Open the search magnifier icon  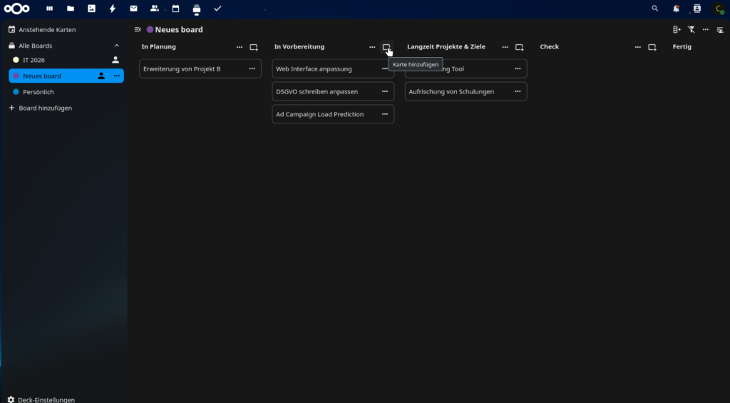(655, 9)
